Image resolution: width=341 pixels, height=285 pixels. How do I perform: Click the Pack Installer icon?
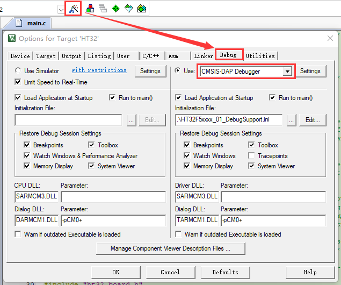pyautogui.click(x=141, y=9)
